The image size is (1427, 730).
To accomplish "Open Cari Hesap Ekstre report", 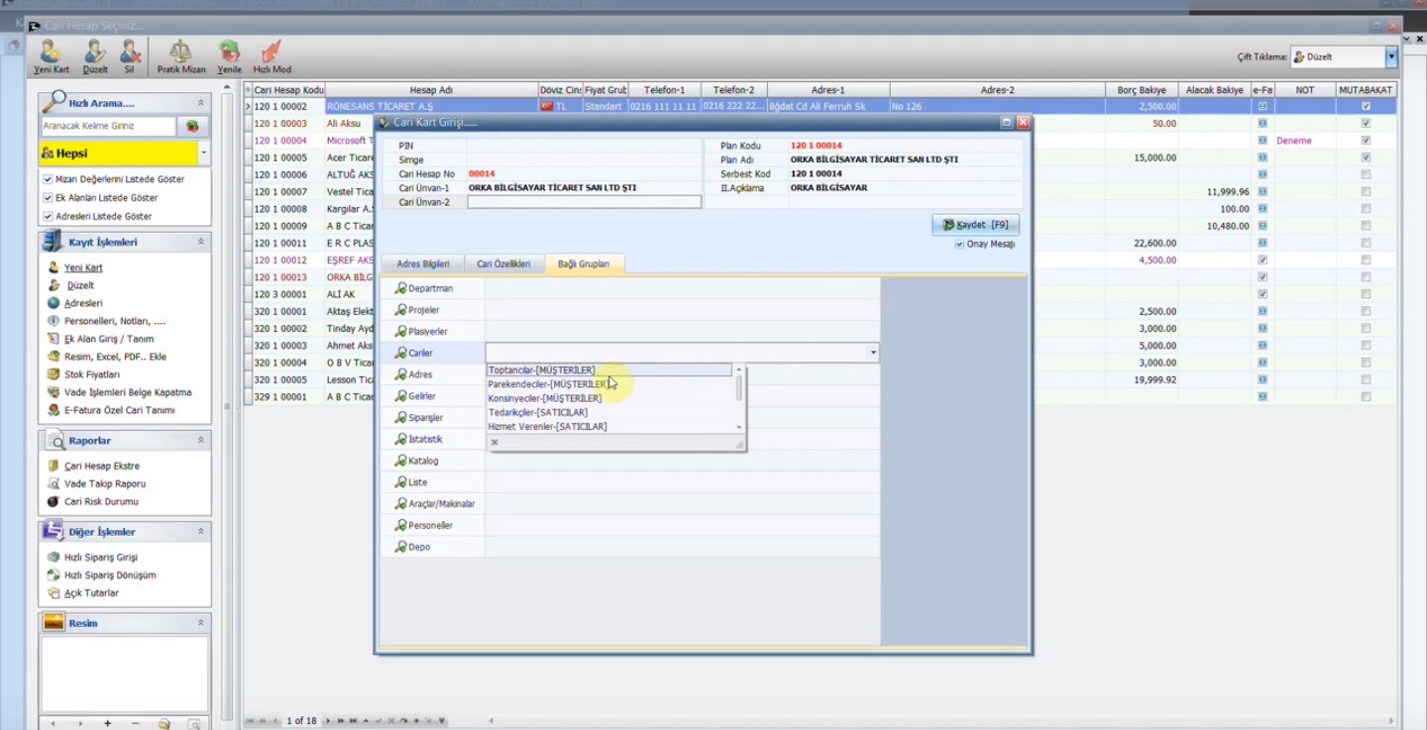I will click(101, 466).
